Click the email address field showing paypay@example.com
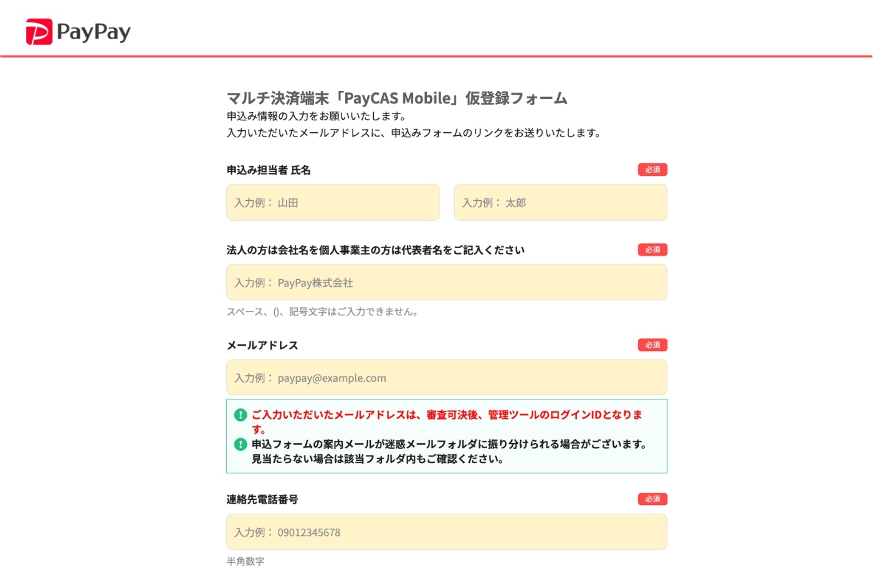Viewport: 873px width, 571px height. tap(447, 378)
